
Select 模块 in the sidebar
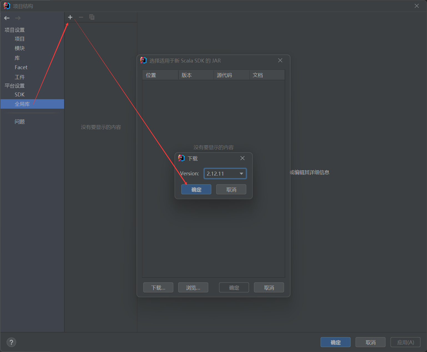32,48
